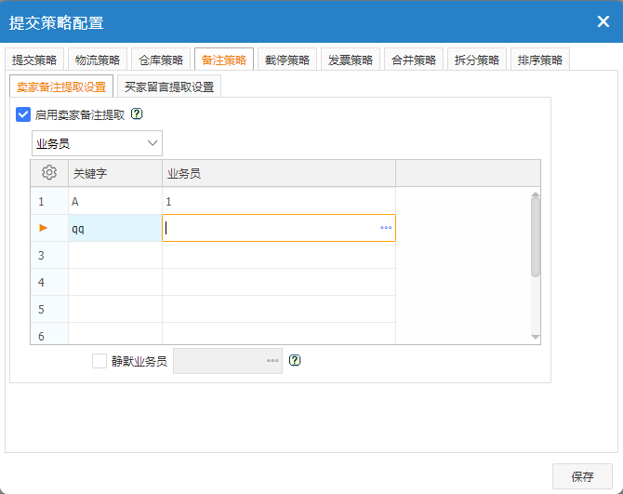Enable the 静默业务员 checkbox

point(99,361)
